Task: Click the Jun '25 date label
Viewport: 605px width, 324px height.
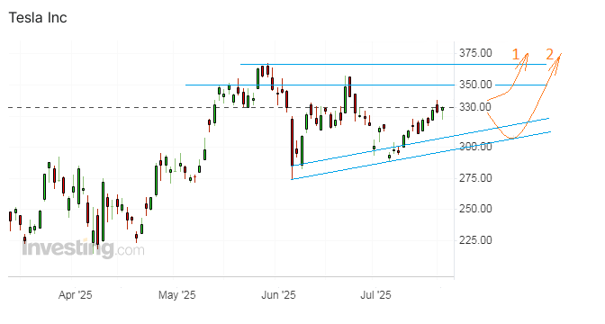Action: click(x=278, y=295)
